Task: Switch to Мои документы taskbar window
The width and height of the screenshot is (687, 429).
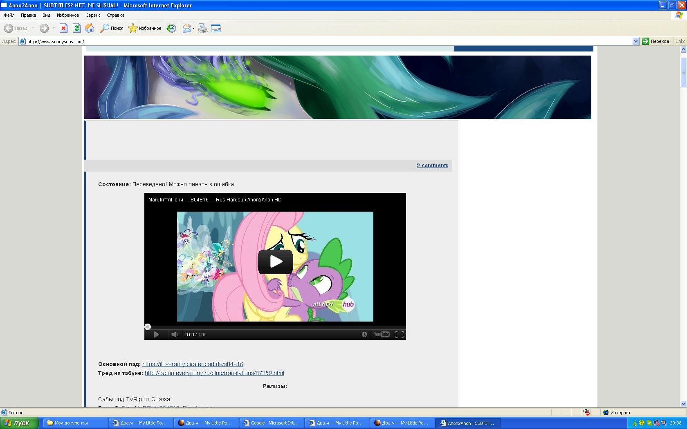Action: point(74,423)
